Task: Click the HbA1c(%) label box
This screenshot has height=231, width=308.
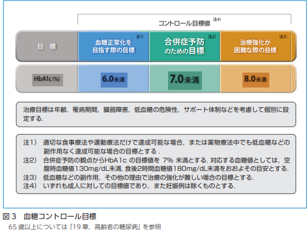Action: (48, 80)
